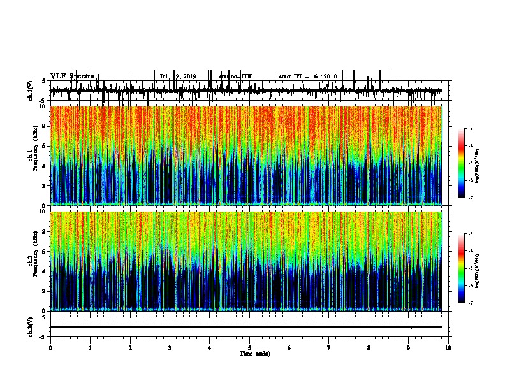Image resolution: width=505 pixels, height=390 pixels.
Task: Click the "-7" value on ch.2 colorbar
Action: [x=470, y=303]
